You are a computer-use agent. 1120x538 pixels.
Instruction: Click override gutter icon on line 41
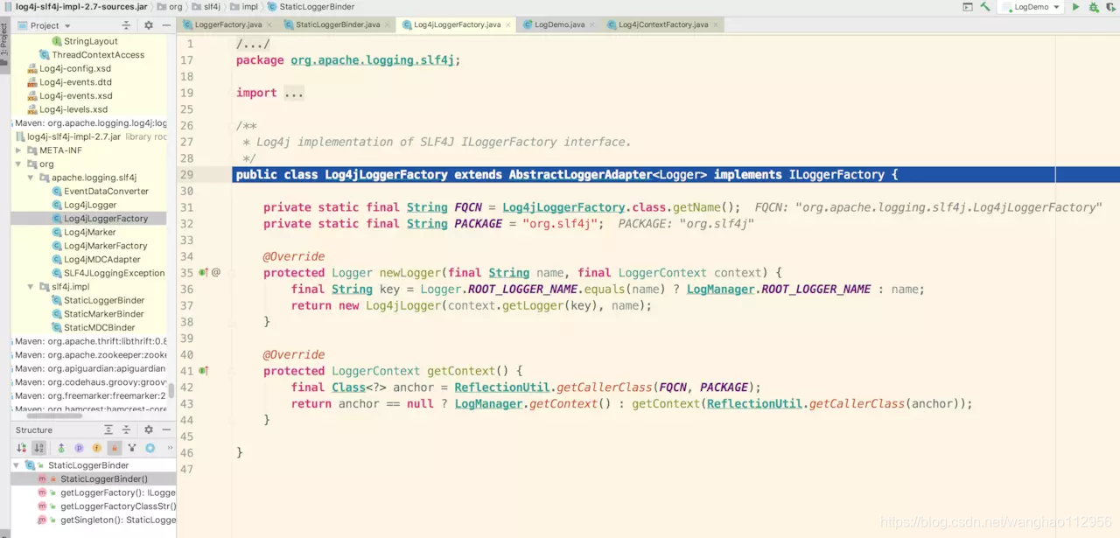(203, 371)
